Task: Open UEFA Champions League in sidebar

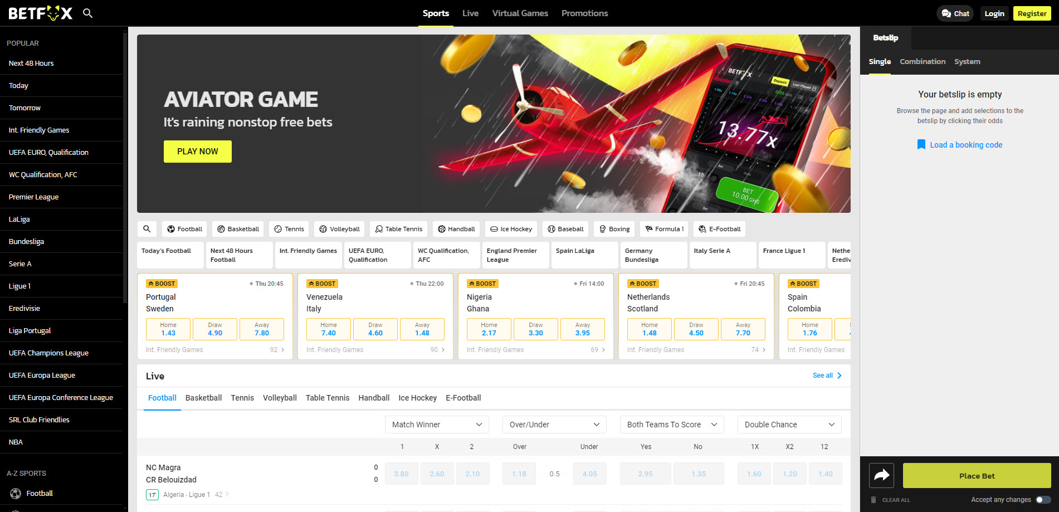Action: [61, 353]
